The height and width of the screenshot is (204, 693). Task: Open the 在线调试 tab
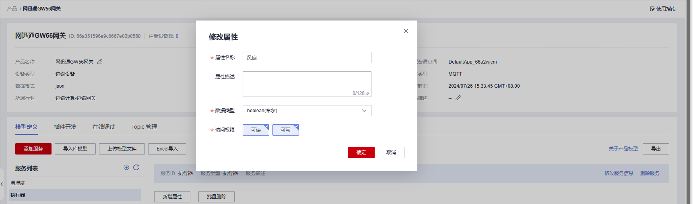[104, 127]
